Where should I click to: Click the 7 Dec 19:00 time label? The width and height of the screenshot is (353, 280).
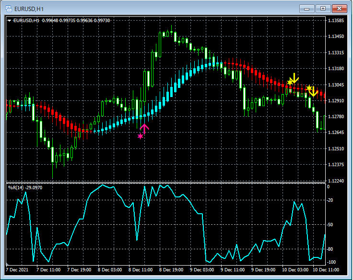point(79,269)
